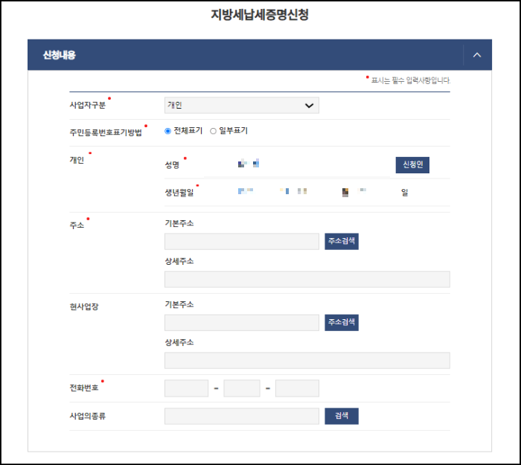The image size is (521, 465).
Task: Open the 사업자구분 dropdown showing 개인
Action: point(242,106)
